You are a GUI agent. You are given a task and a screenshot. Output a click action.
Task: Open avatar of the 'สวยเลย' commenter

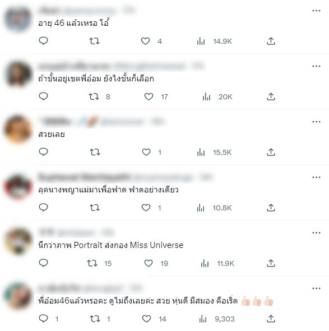tap(18, 129)
